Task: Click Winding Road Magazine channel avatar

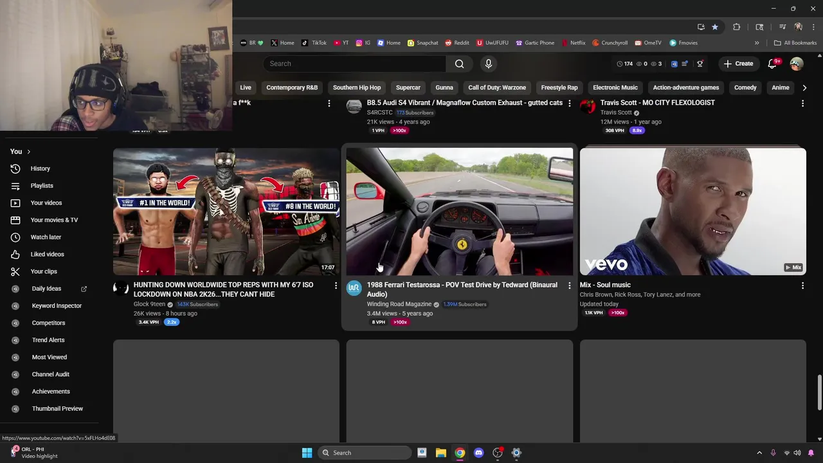Action: point(354,287)
